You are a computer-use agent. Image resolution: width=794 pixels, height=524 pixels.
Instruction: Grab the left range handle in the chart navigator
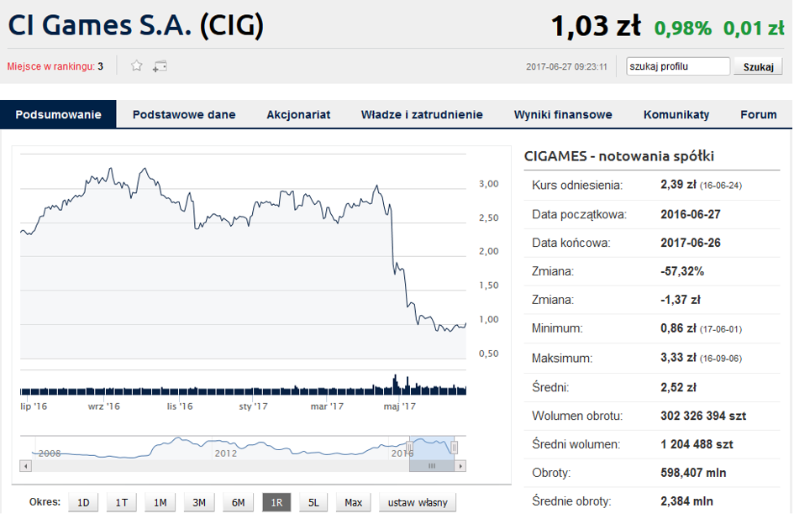[x=410, y=447]
